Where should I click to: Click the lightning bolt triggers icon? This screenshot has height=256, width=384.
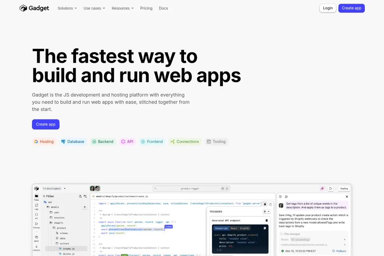(265, 204)
